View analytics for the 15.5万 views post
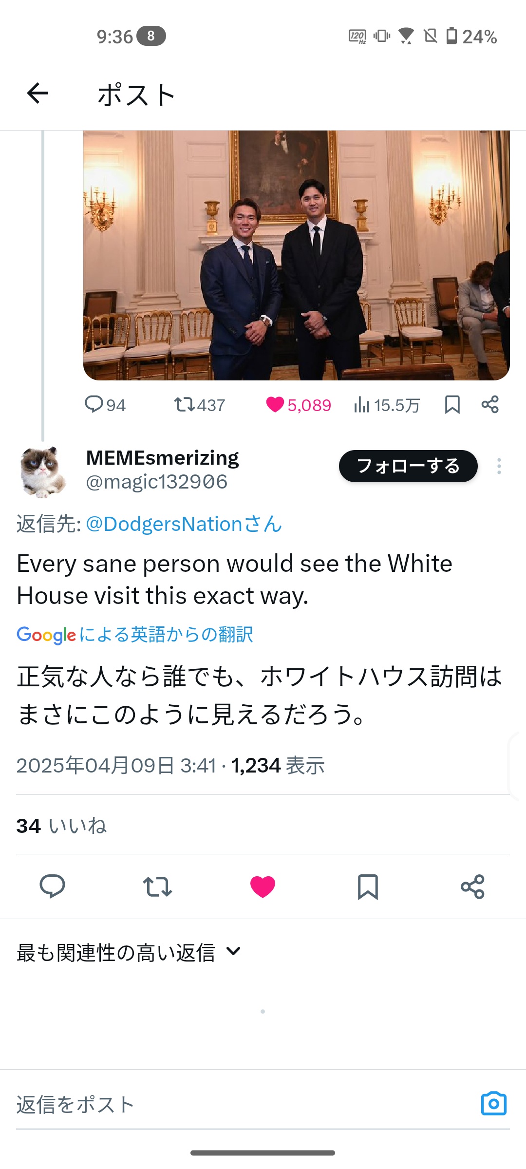 pos(387,405)
